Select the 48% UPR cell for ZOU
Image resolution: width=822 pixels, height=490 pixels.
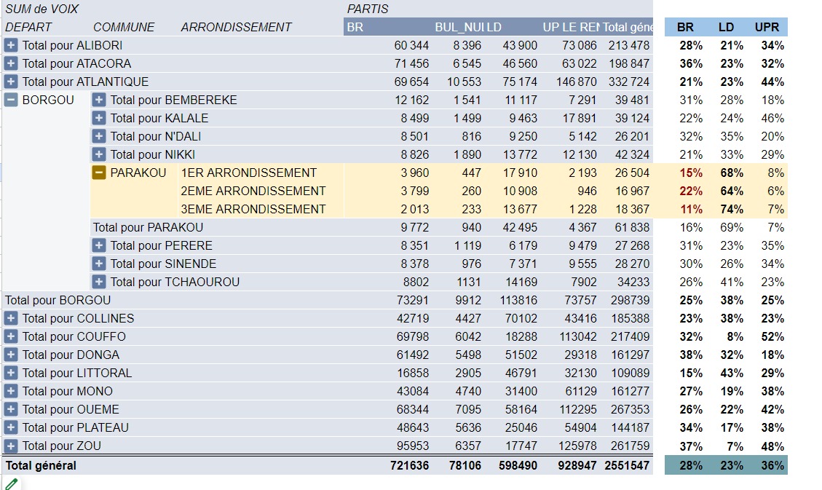772,446
